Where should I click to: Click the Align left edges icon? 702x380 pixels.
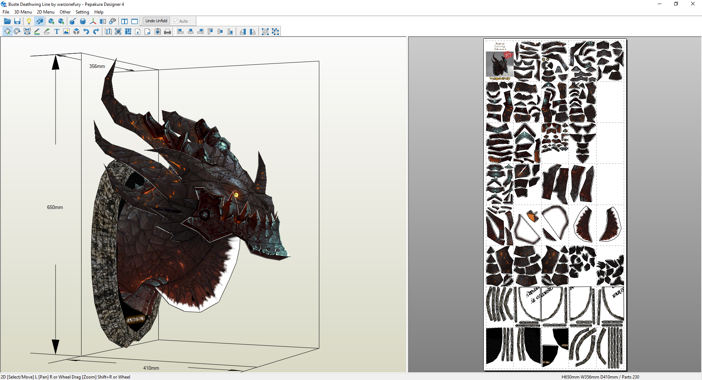[181, 32]
